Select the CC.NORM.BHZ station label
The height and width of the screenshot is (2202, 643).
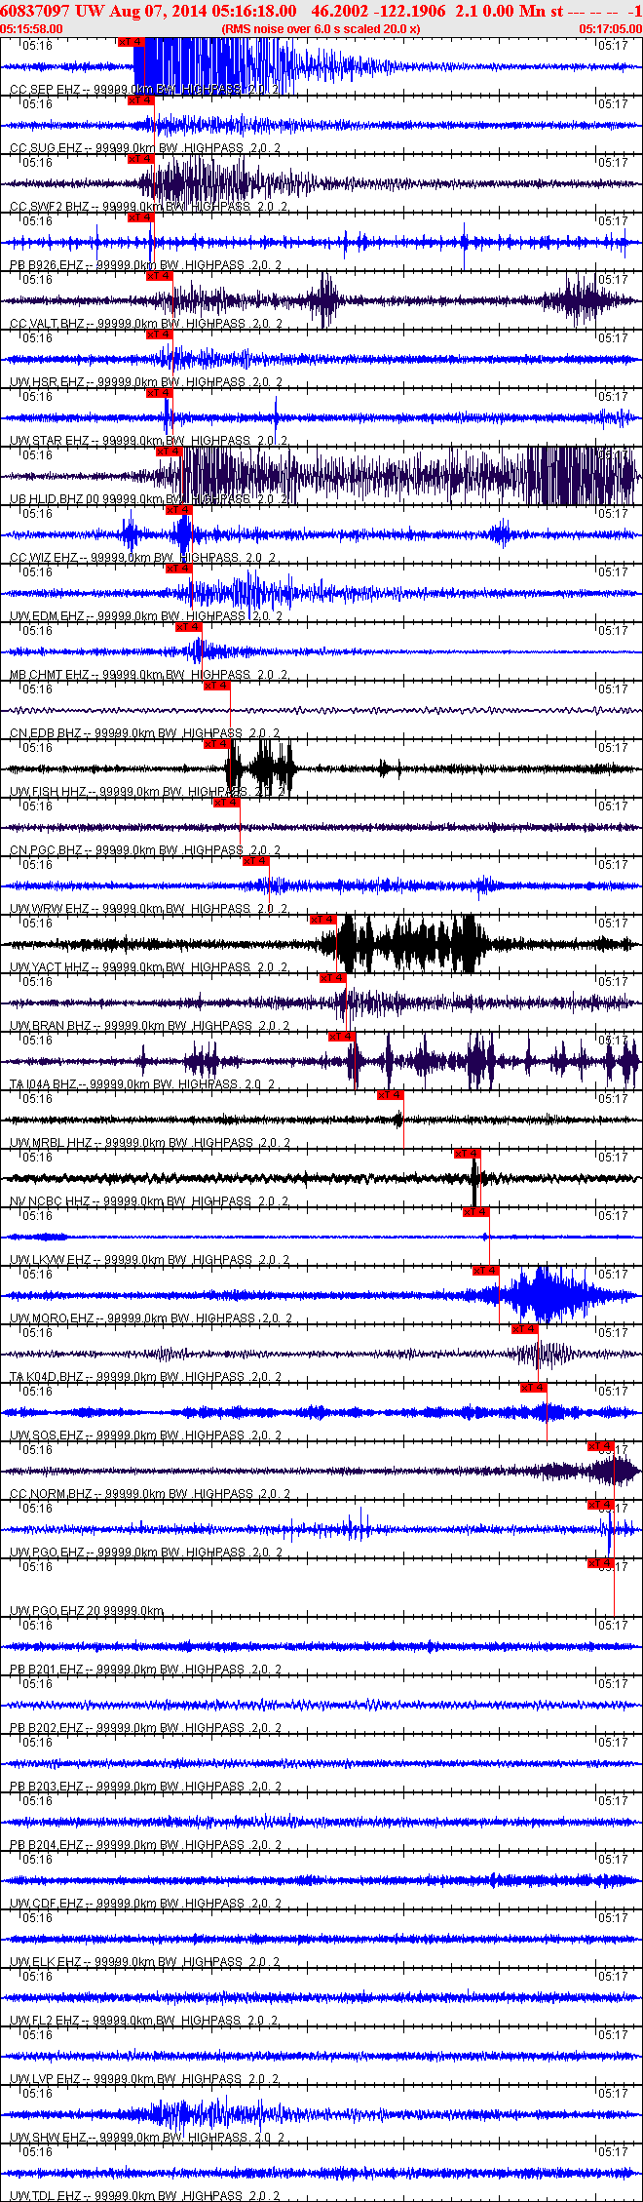148,1494
